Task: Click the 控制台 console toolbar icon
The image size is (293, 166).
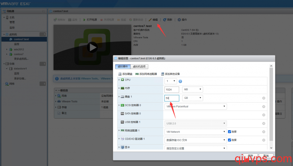Action: (x=55, y=20)
